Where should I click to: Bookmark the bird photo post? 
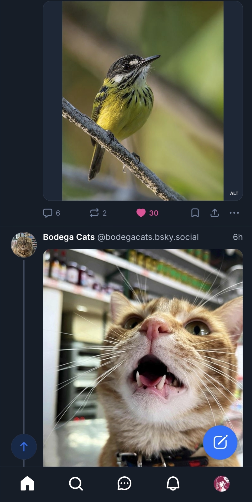click(x=195, y=213)
